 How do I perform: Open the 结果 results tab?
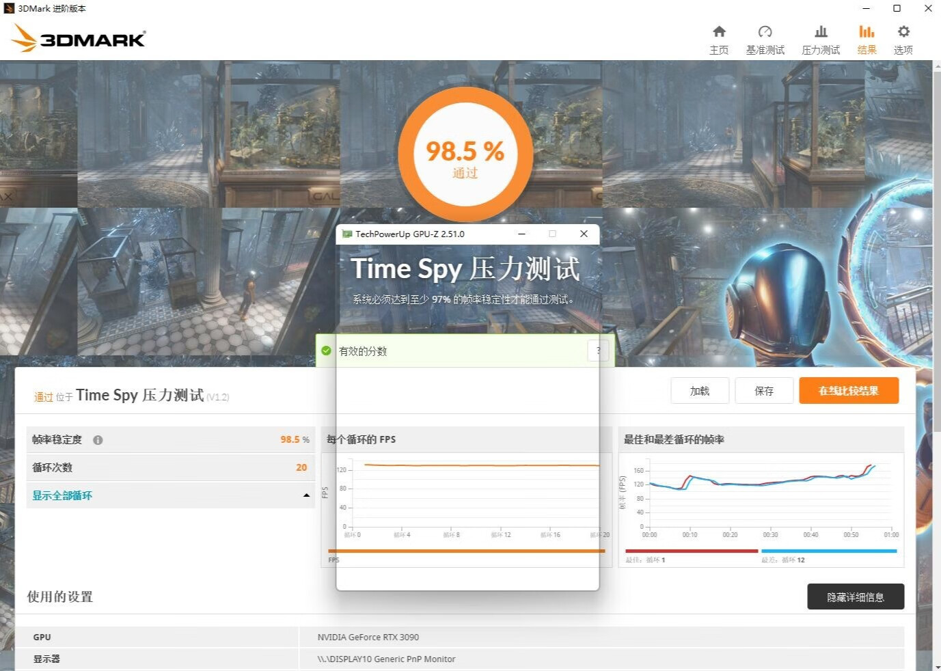pos(866,38)
